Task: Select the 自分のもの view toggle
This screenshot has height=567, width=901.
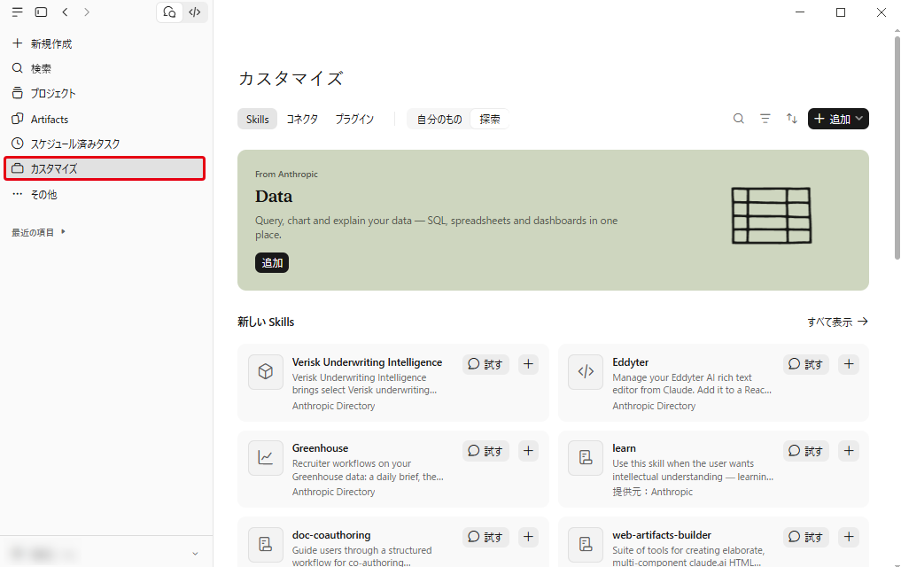Action: pos(439,119)
